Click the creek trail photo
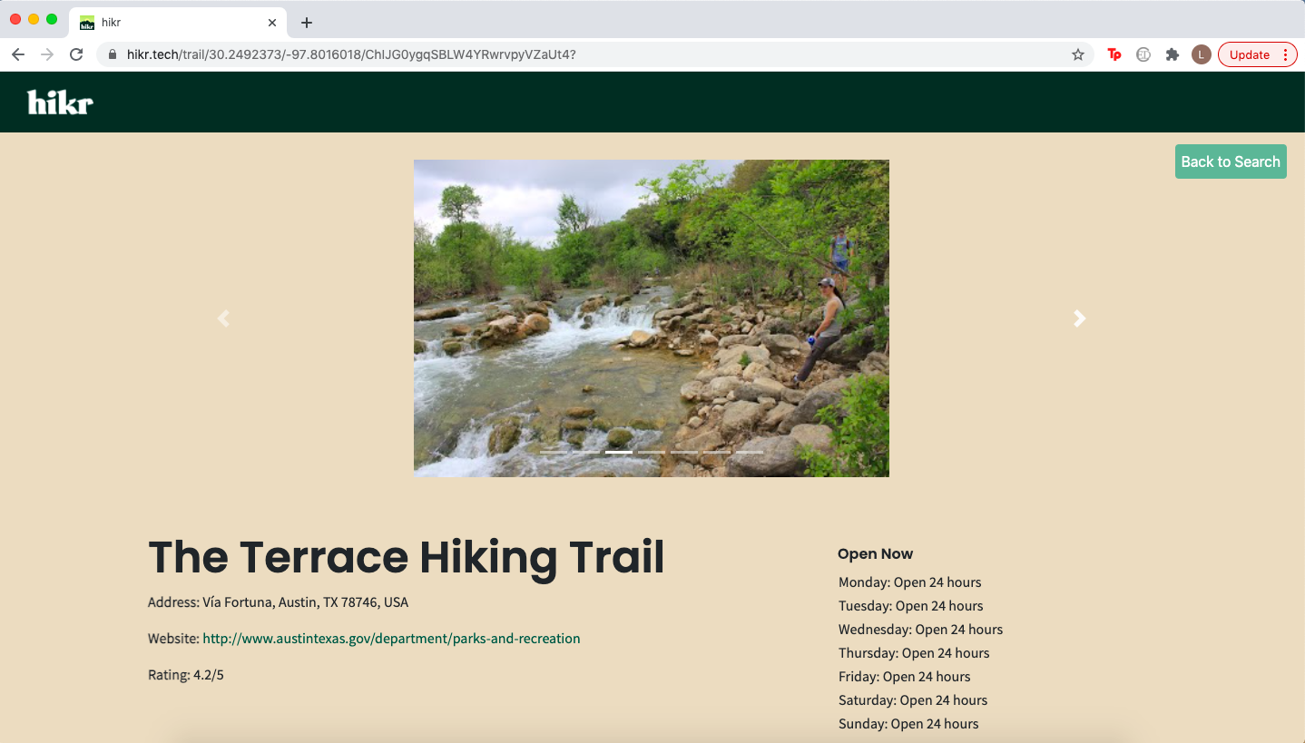 coord(652,318)
